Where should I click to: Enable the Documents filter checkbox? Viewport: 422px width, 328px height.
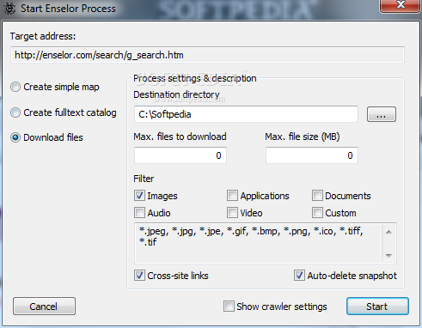(x=317, y=196)
